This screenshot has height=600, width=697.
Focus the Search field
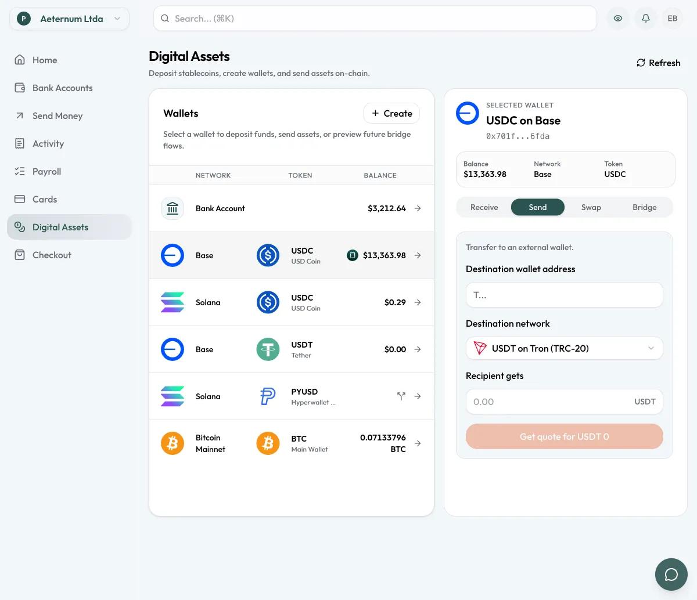pos(375,19)
